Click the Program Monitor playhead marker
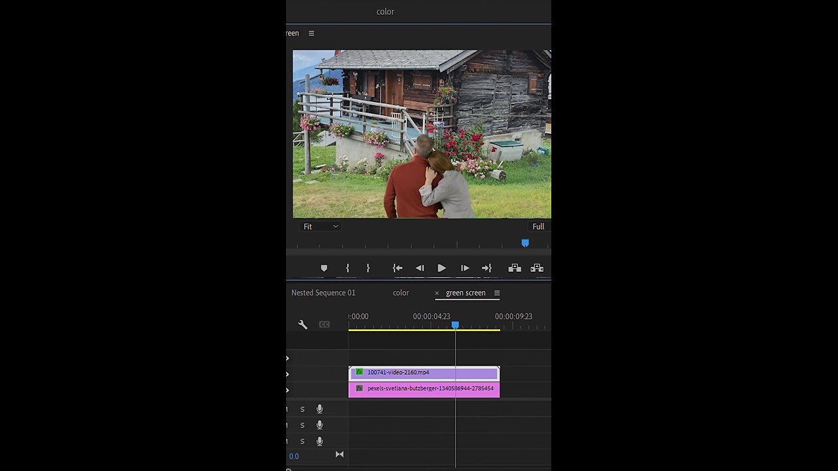Viewport: 838px width, 471px height. pyautogui.click(x=525, y=243)
